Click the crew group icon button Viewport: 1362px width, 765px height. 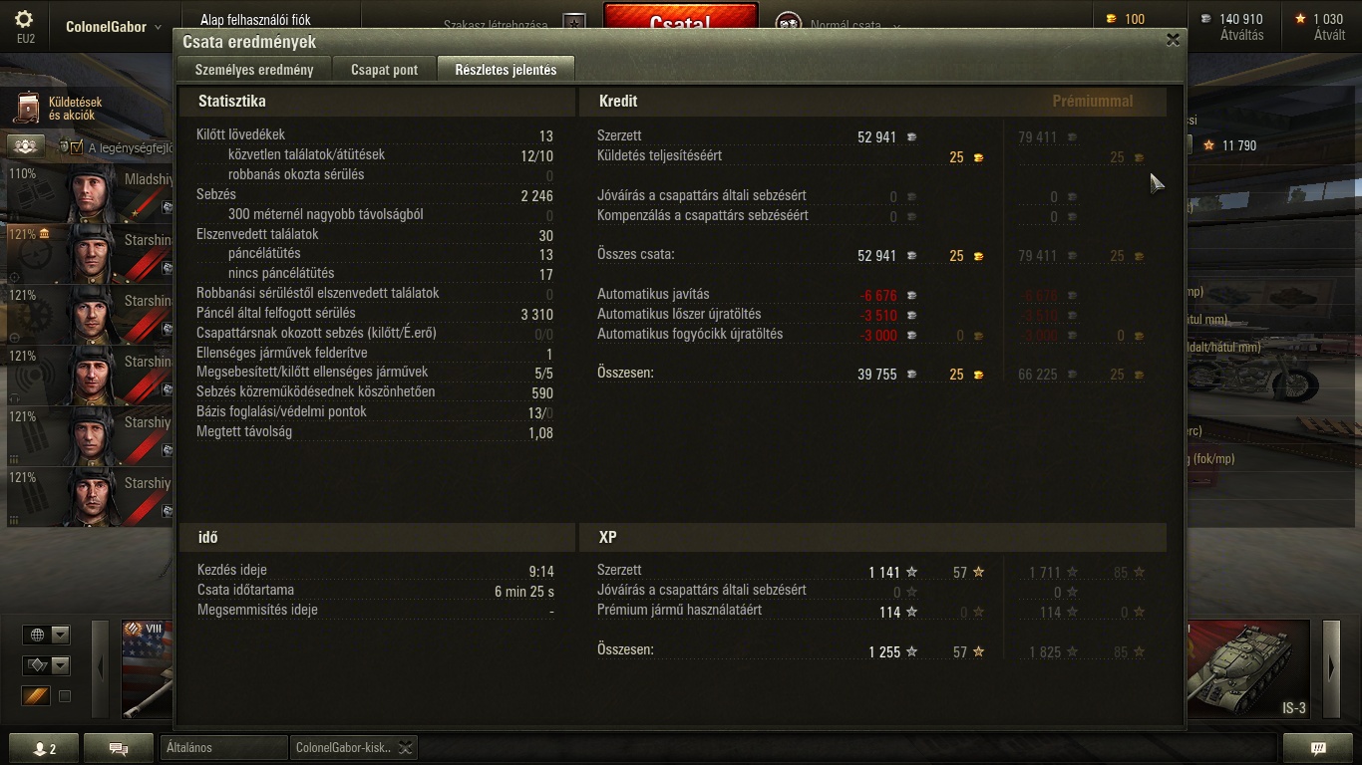coord(26,145)
